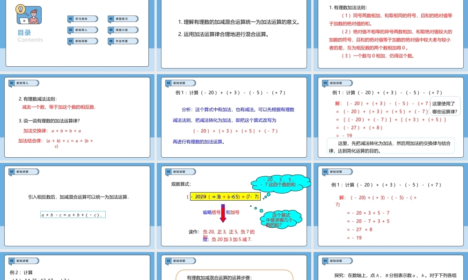The height and width of the screenshot is (280, 468).
Task: Click the 03 新知讲解 tag on 观察算式 slide
Action: [181, 172]
